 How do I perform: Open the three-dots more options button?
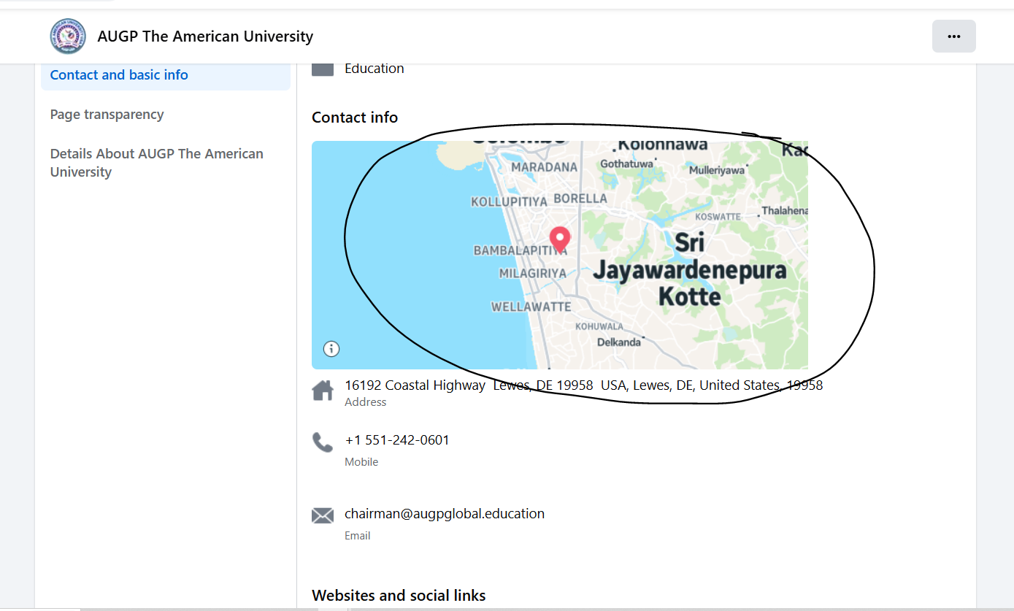[x=953, y=36]
